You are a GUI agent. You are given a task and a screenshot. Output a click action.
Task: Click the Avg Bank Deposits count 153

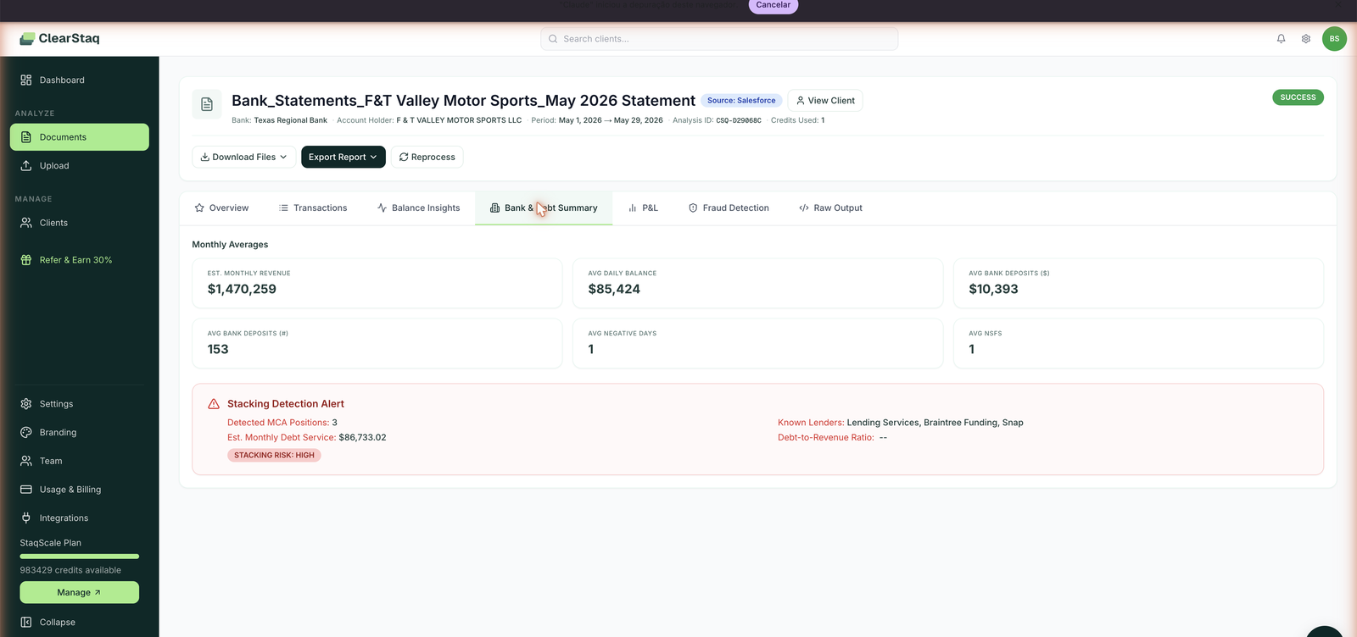[x=218, y=349]
